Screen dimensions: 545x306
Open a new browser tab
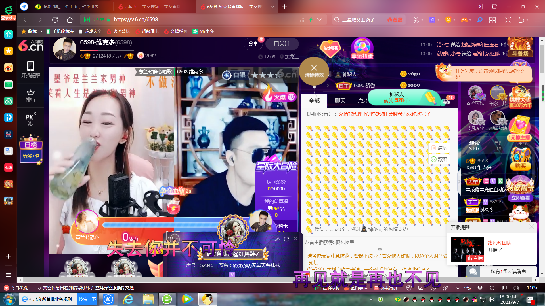(284, 7)
